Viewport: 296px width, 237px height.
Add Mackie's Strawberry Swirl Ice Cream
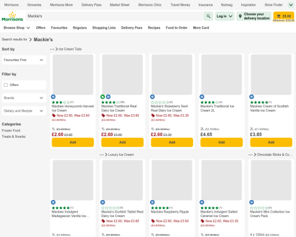172,142
